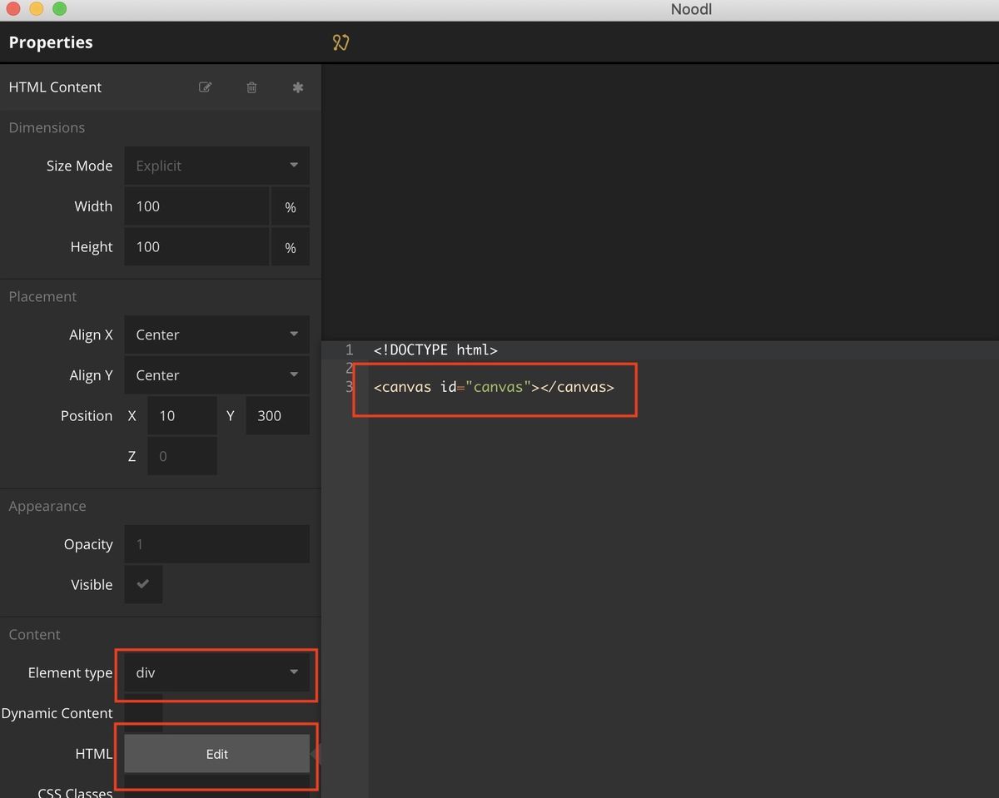Click the canvas tag code line
Viewport: 999px width, 798px height.
click(x=494, y=387)
